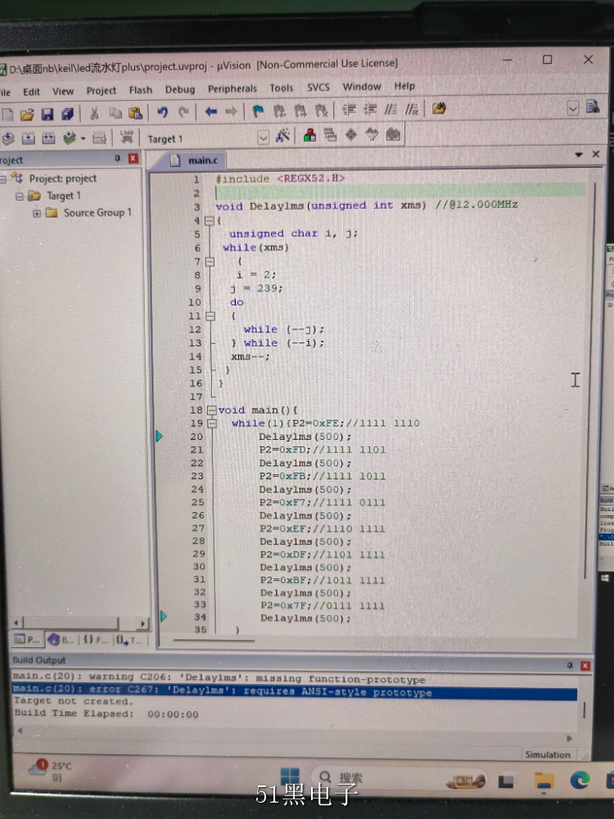This screenshot has height=819, width=614.
Task: Select the error C267 line in Build Output
Action: [x=295, y=693]
